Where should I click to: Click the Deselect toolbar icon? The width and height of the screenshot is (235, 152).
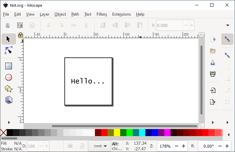click(32, 25)
